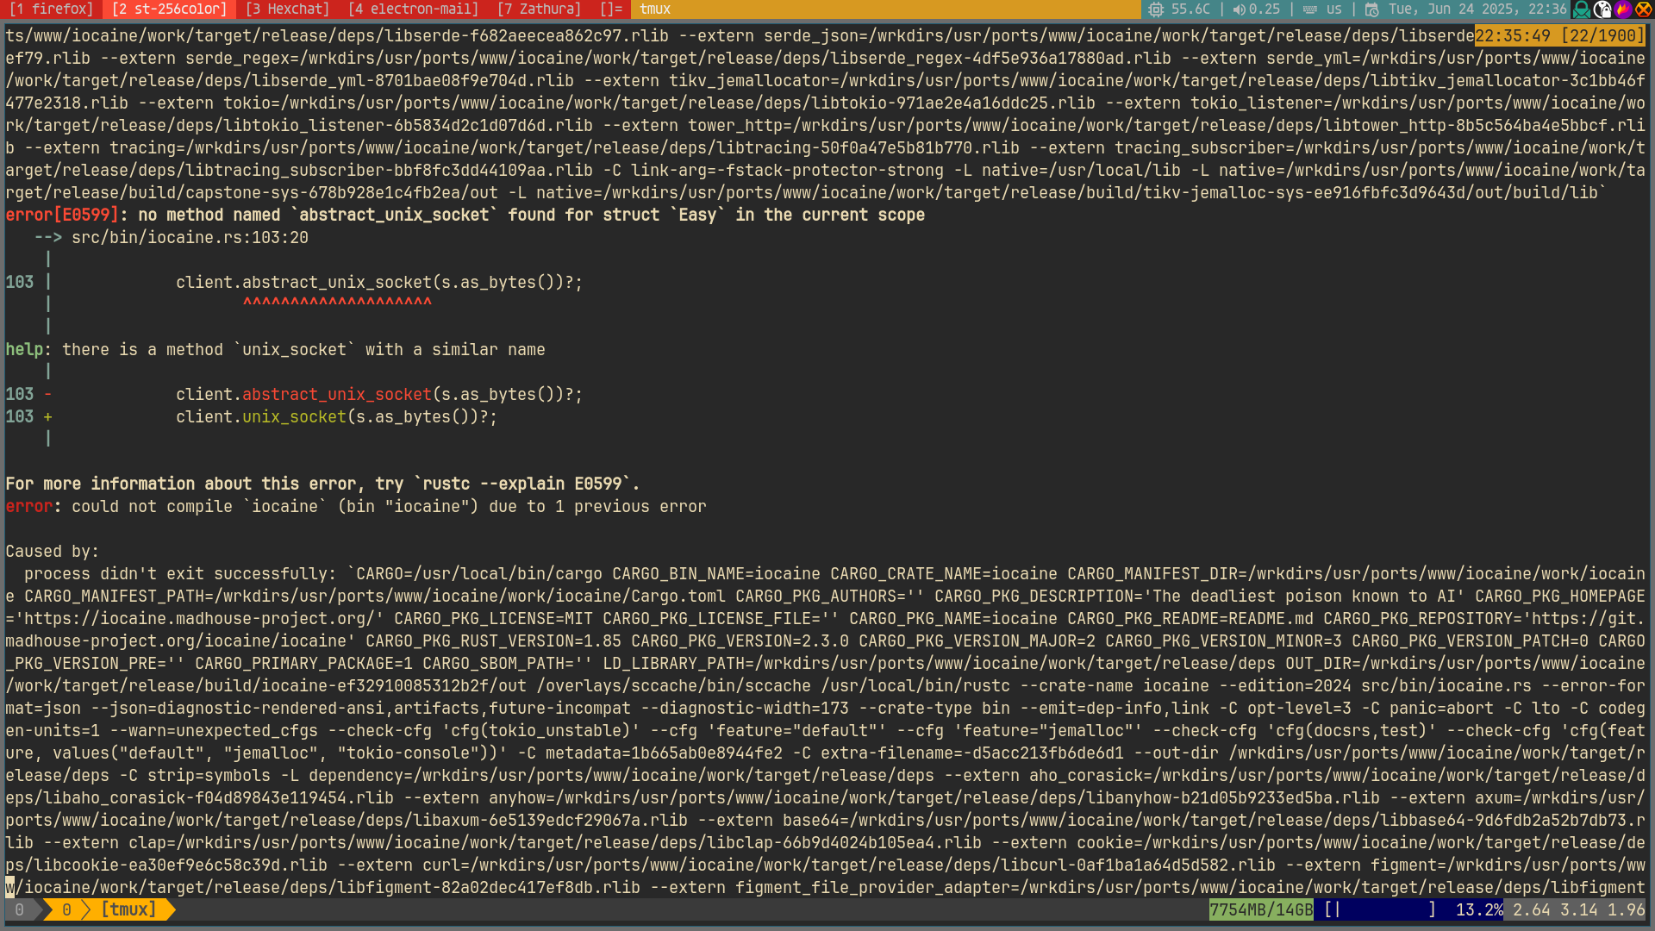Click the volume speaker icon

pyautogui.click(x=1239, y=9)
